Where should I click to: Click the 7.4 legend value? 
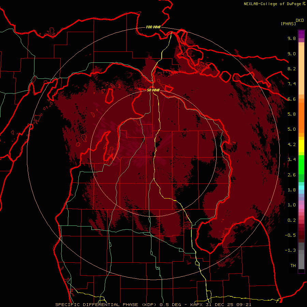point(292,84)
